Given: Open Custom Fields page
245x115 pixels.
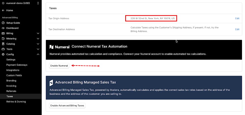Looking at the screenshot, I should [x=14, y=75].
